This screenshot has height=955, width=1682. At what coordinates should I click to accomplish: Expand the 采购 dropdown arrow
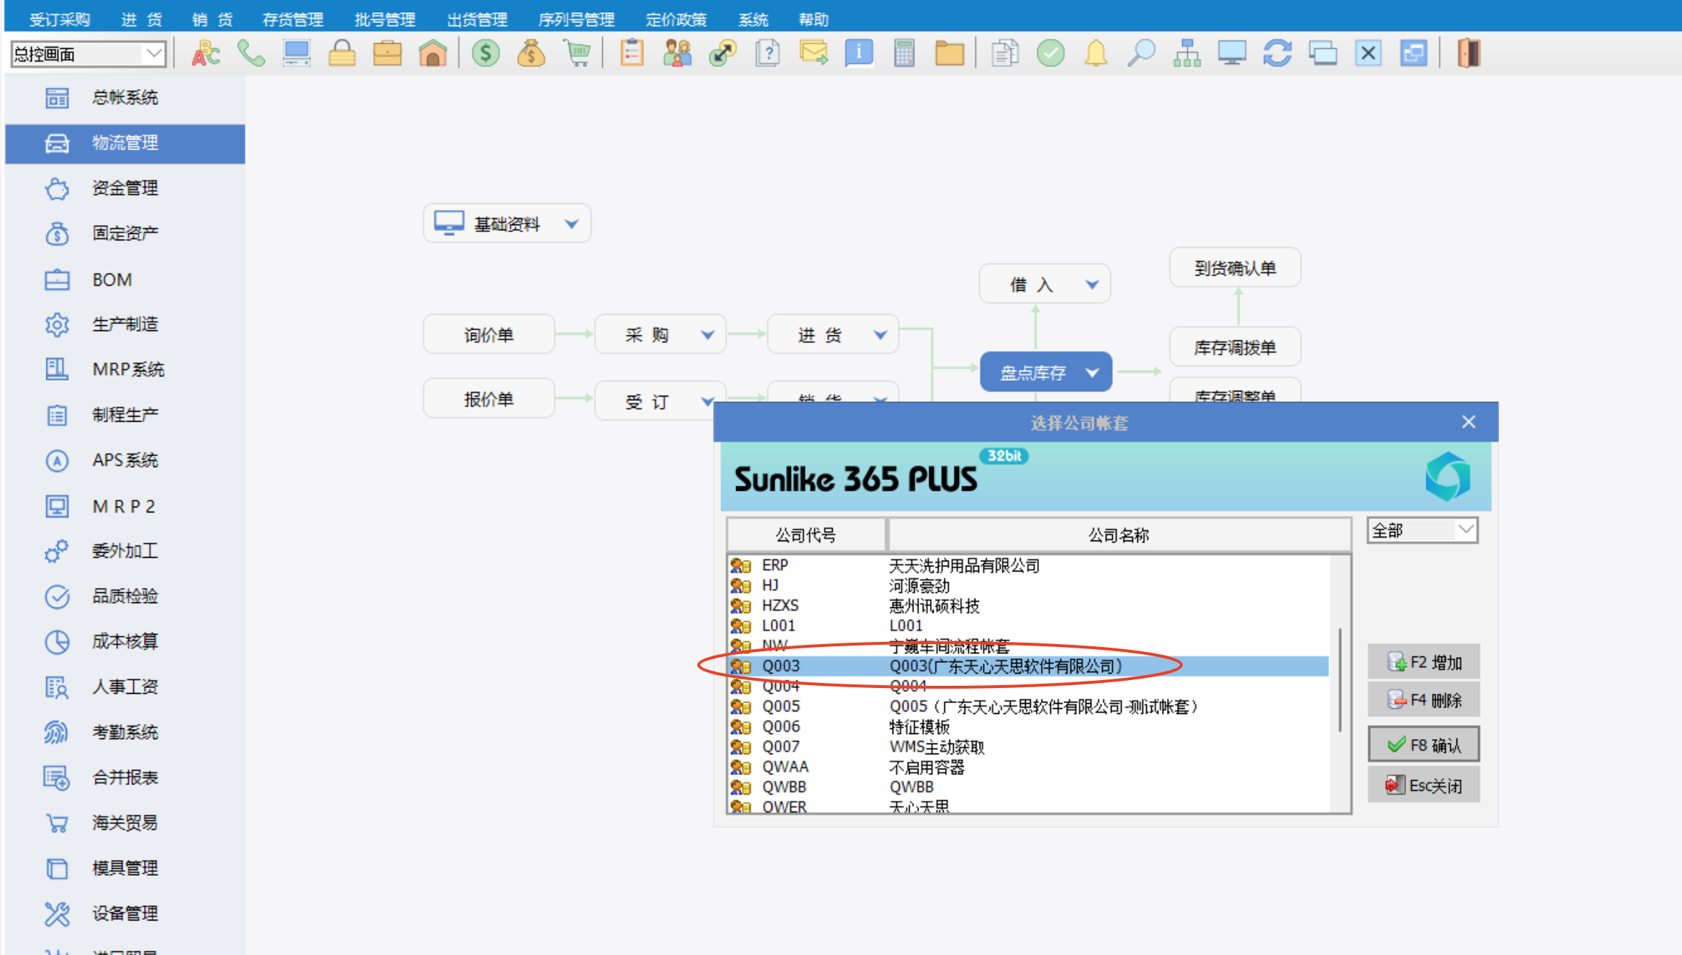pyautogui.click(x=707, y=335)
